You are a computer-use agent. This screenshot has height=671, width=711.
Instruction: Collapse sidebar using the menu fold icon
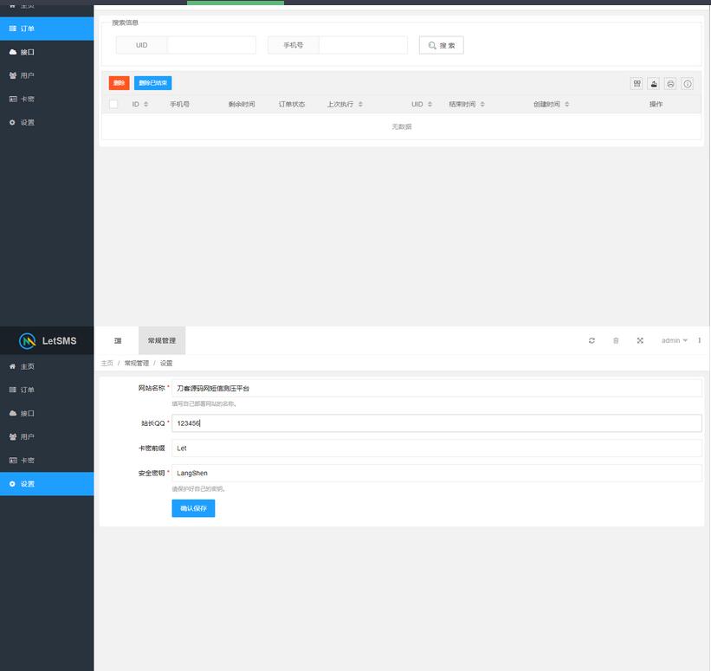point(118,341)
